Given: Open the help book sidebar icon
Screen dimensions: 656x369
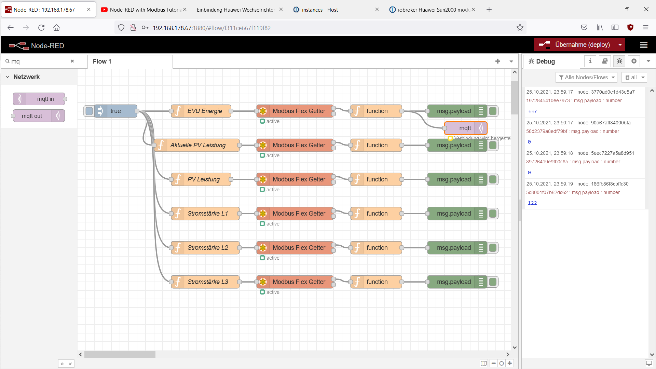Looking at the screenshot, I should pos(605,61).
